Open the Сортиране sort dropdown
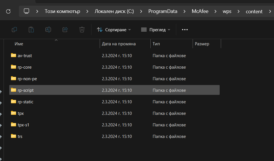The height and width of the screenshot is (161, 274). [114, 30]
